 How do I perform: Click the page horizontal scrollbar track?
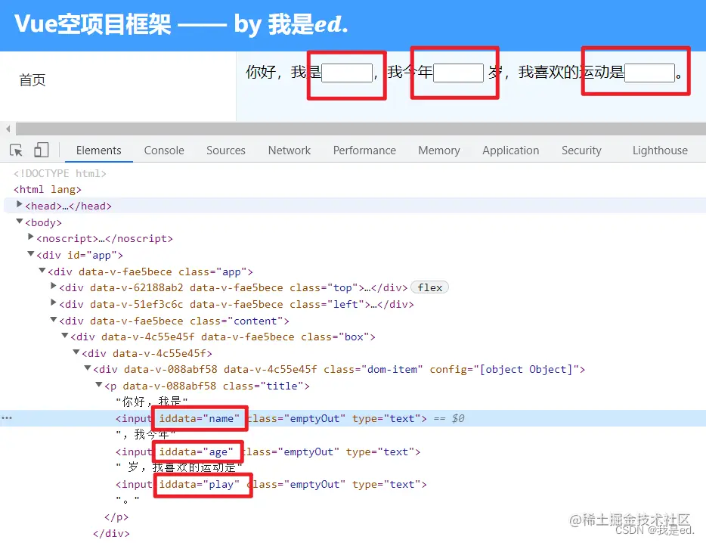click(361, 129)
